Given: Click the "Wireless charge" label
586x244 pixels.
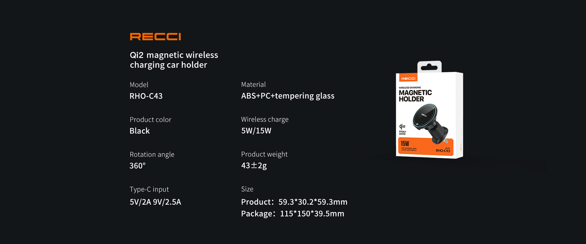Looking at the screenshot, I should [x=265, y=119].
